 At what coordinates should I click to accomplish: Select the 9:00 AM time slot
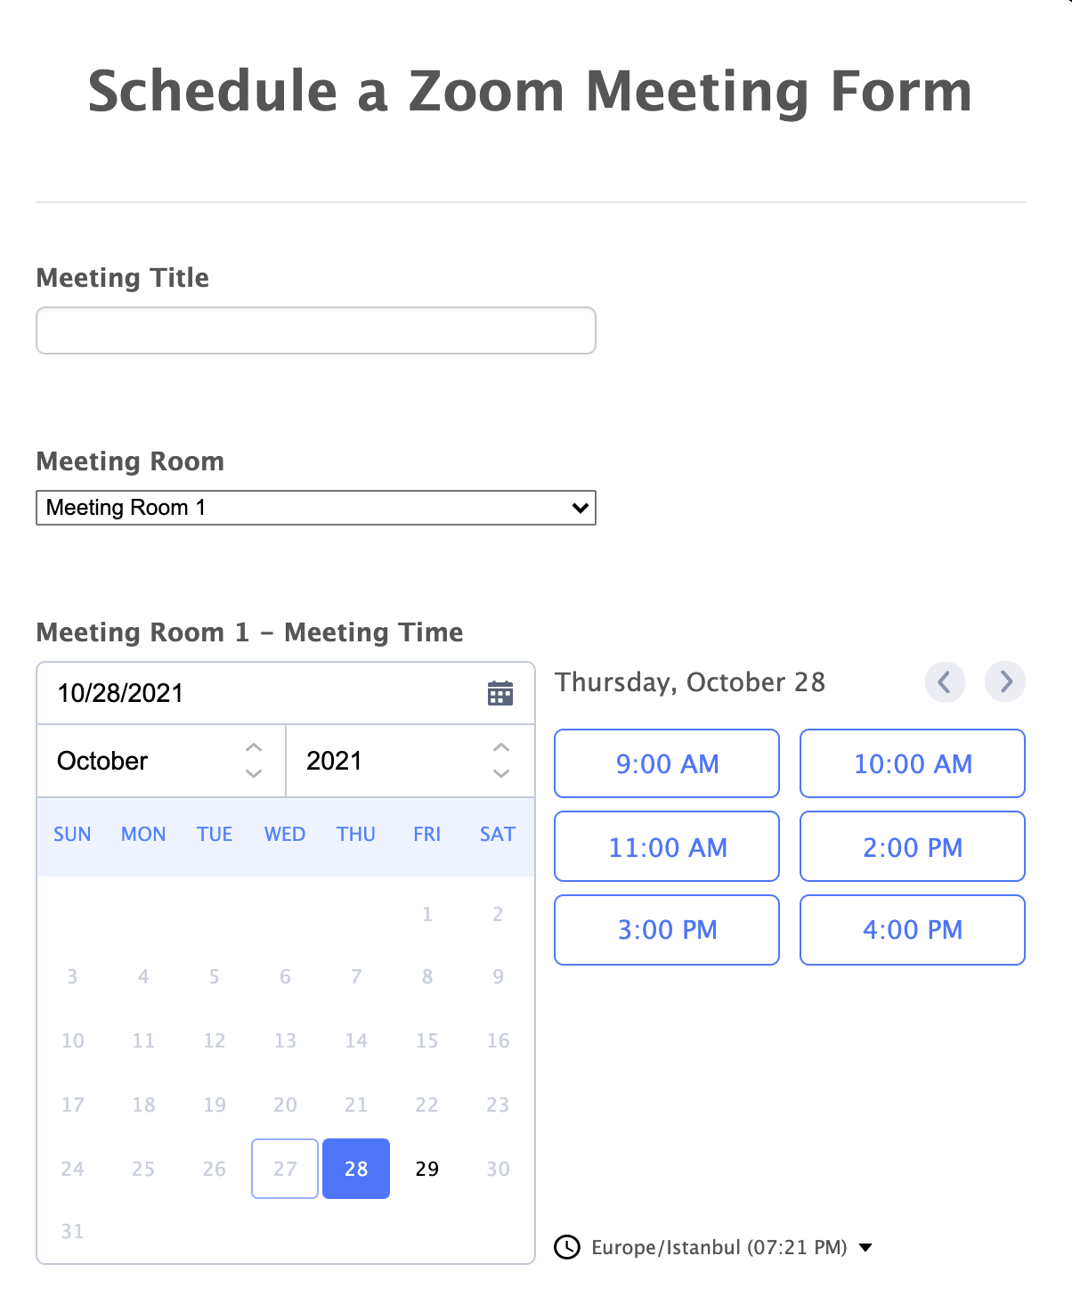[667, 763]
